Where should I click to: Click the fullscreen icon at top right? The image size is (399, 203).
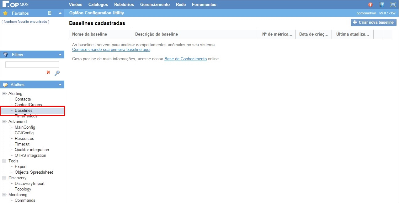pos(393,5)
